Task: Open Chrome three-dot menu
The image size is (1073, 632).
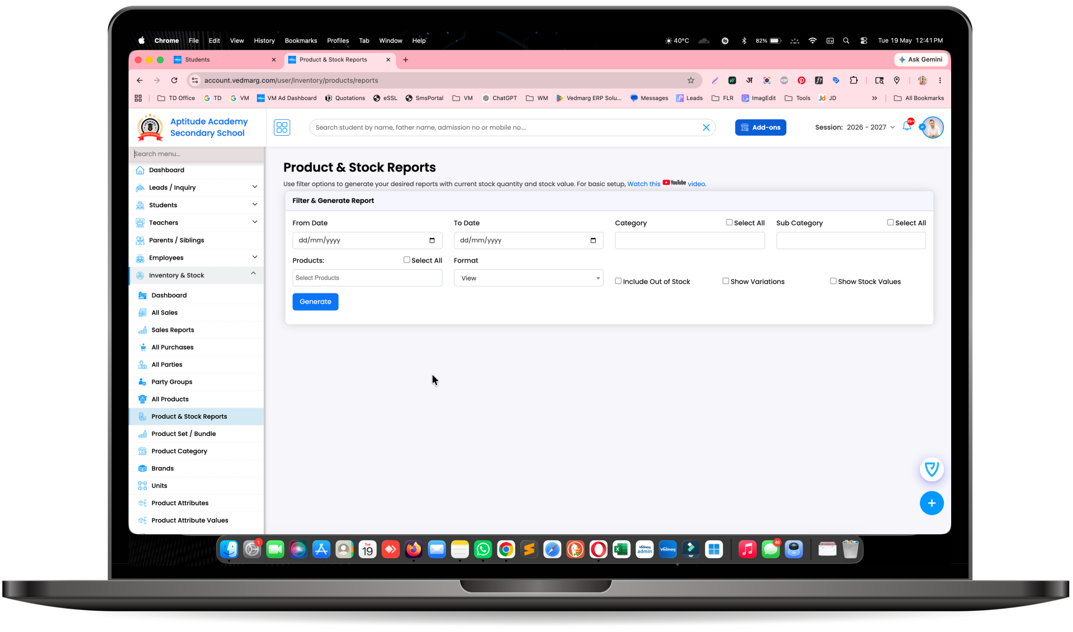Action: pyautogui.click(x=940, y=80)
